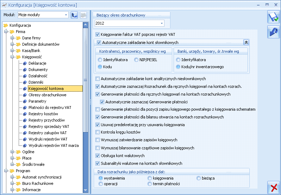Expand the Kasa/Bank tree node
281x195 pixels.
(12, 51)
